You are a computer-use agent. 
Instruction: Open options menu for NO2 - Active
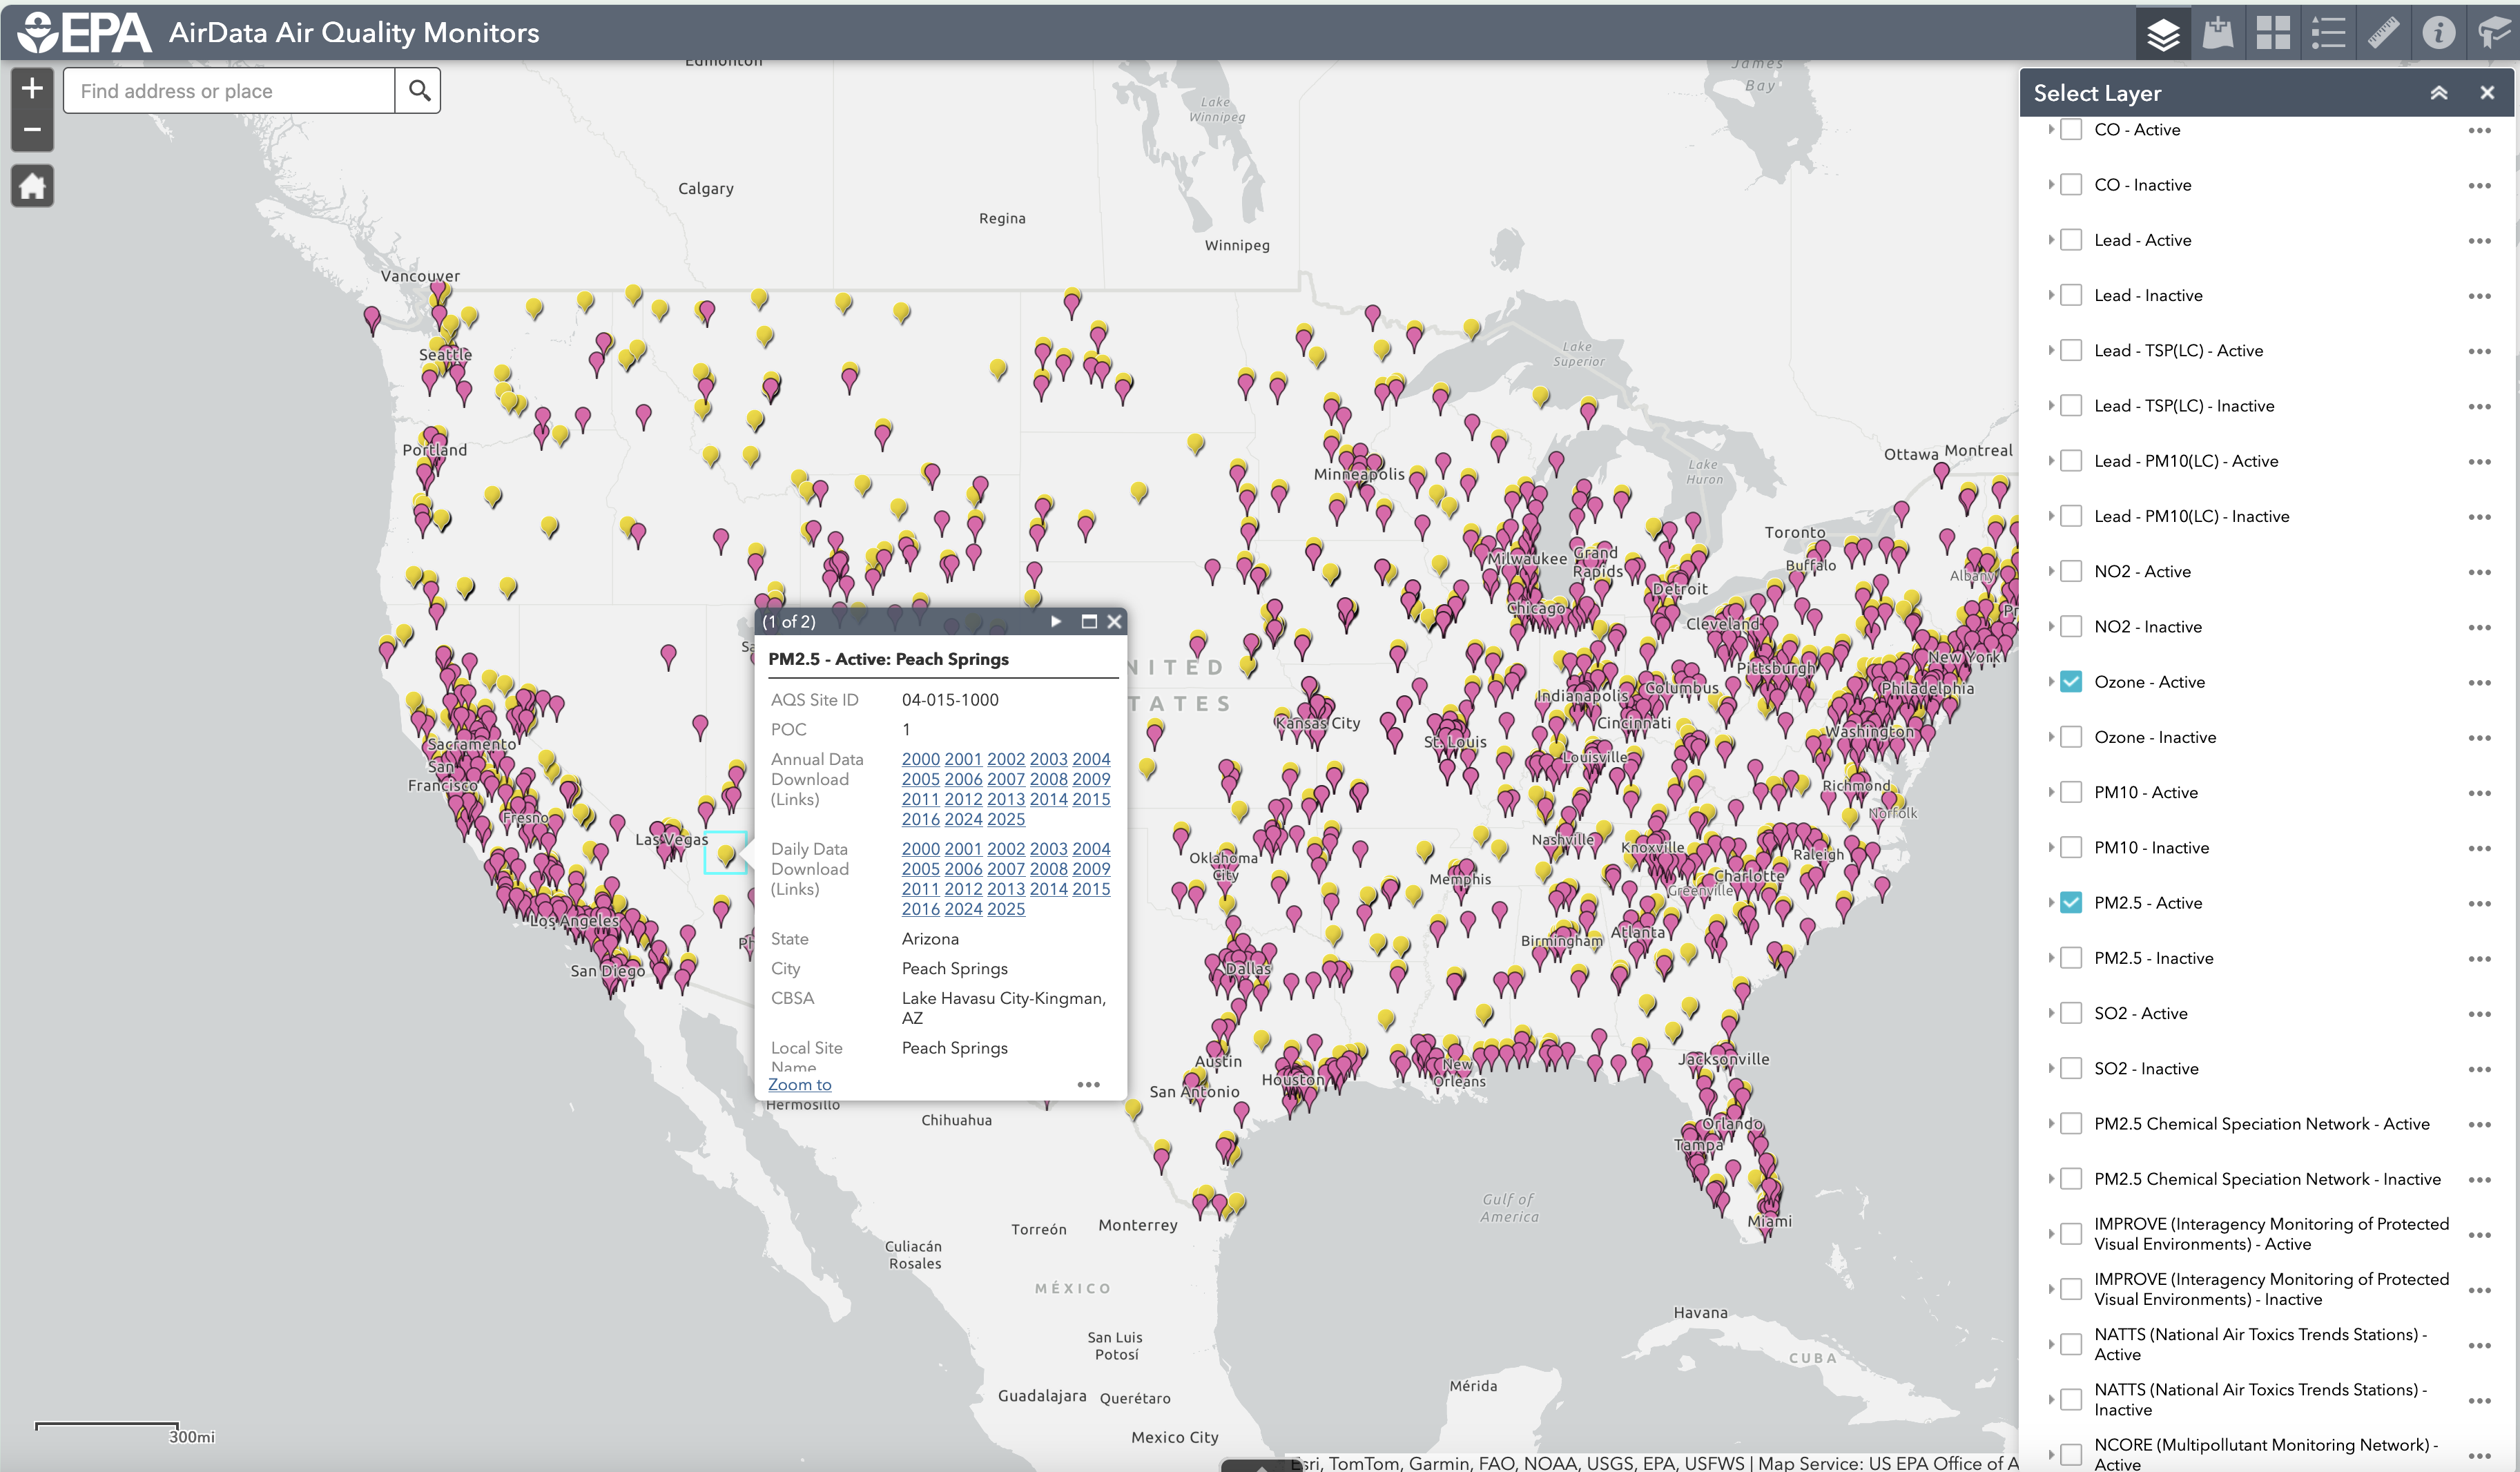(2479, 573)
